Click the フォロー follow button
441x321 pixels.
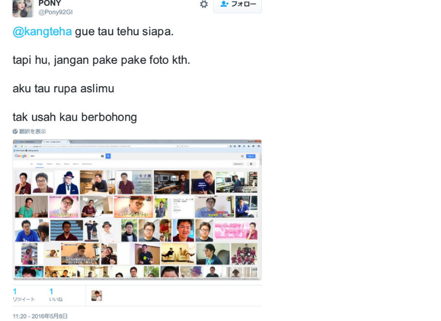[x=238, y=5]
